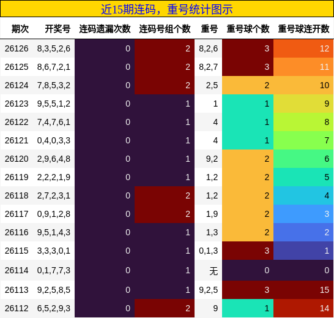The image size is (334, 318).
Task: Click the 连码号组个数 column header
Action: click(165, 29)
